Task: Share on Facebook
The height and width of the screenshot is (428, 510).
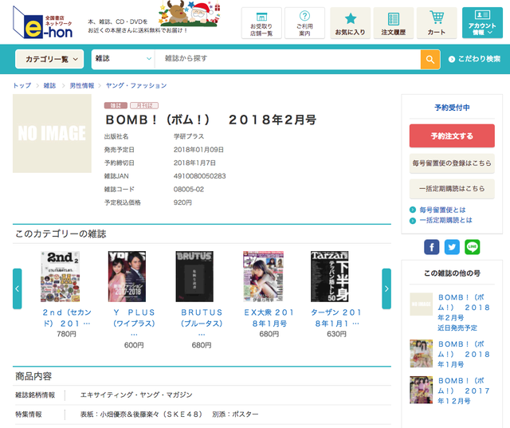Action: point(432,247)
